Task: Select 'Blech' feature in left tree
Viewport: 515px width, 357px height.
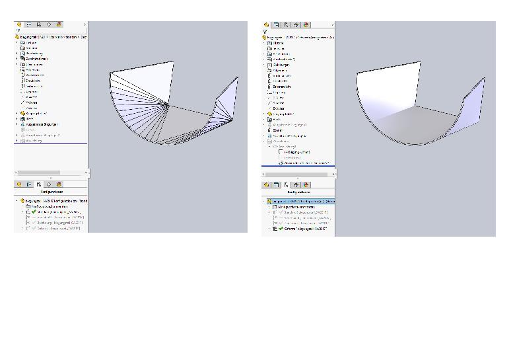Action: pyautogui.click(x=27, y=119)
